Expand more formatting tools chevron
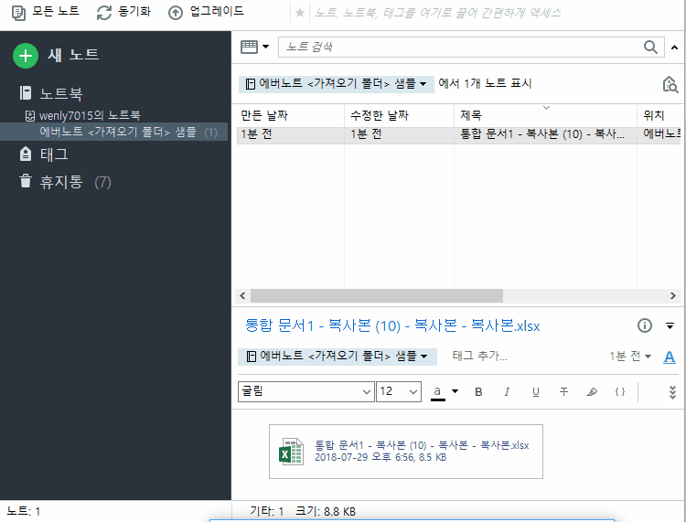The image size is (686, 522). coord(672,392)
